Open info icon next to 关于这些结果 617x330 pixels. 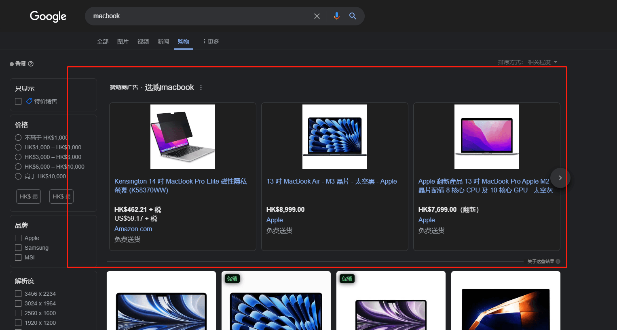pyautogui.click(x=558, y=261)
